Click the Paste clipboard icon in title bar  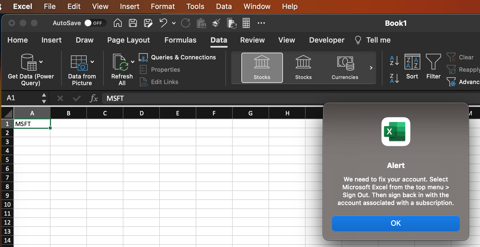[x=201, y=23]
